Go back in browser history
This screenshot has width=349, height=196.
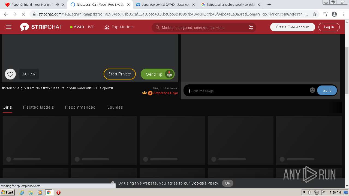point(6,14)
